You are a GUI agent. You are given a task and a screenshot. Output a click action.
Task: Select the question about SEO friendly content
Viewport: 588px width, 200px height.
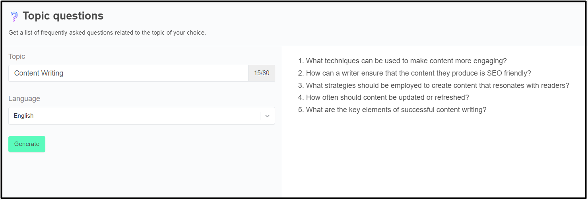[x=418, y=73]
